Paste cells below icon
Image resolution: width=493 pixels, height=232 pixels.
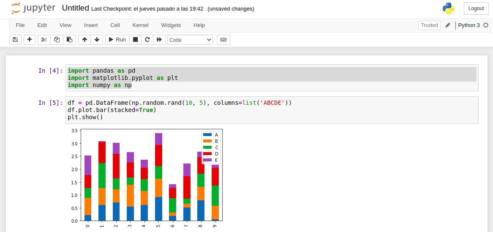tap(69, 40)
